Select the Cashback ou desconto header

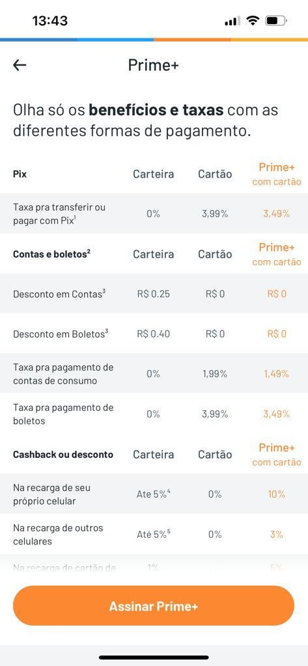coord(63,455)
